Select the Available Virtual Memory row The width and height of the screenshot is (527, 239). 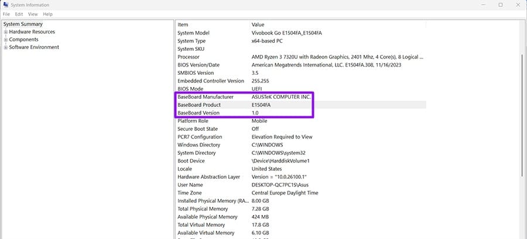[301, 233]
